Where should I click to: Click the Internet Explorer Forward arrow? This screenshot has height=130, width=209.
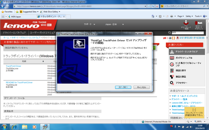7,6
